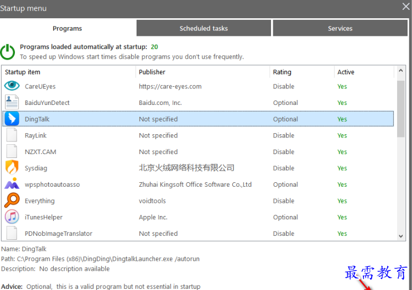Viewport: 412px width, 290px height.
Task: Click DingTalk's Not specified publisher cell
Action: coord(159,119)
